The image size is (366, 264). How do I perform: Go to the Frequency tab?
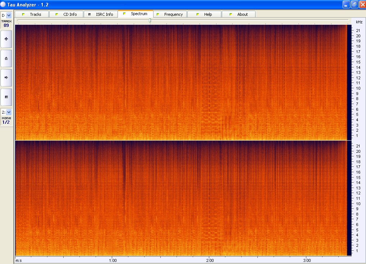tap(170, 14)
